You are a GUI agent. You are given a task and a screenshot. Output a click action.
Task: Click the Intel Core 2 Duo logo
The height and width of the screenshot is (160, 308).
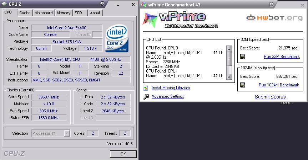pyautogui.click(x=117, y=38)
